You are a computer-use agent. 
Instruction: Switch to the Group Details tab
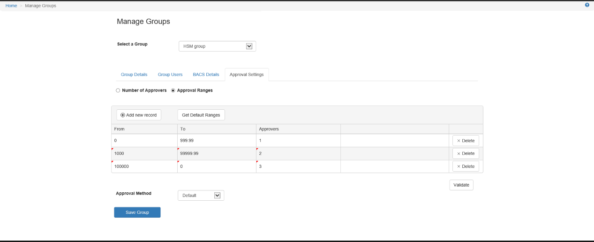point(134,75)
